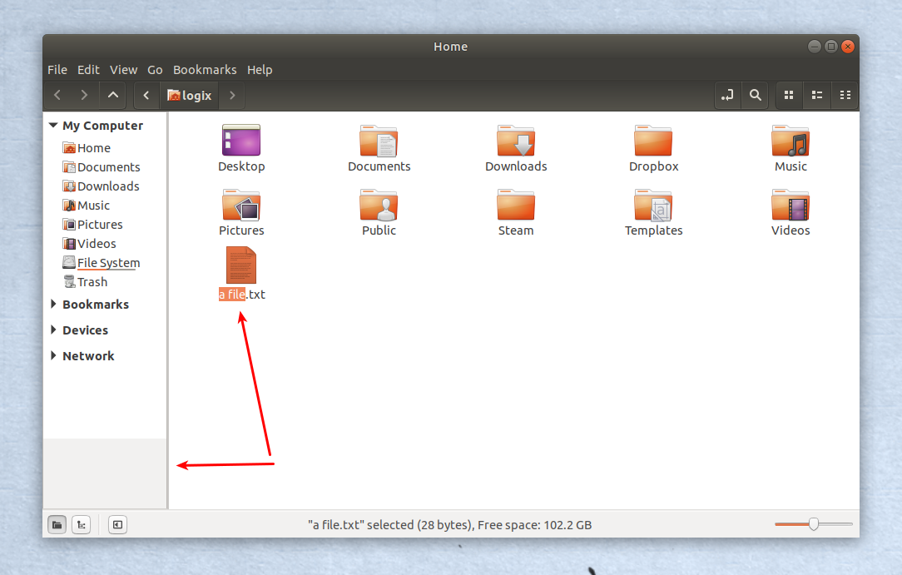
Task: Open the Bookmarks menu
Action: tap(205, 70)
